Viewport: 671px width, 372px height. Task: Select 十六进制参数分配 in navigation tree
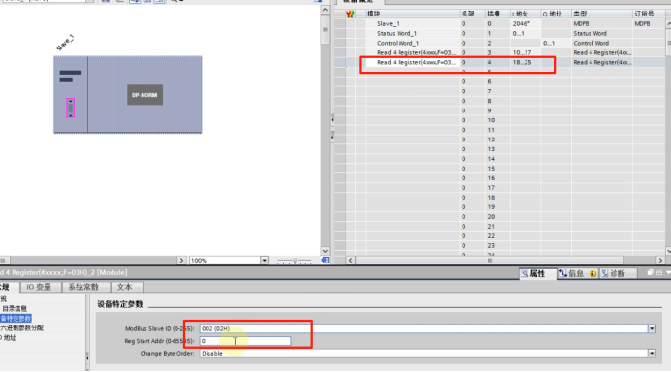[22, 328]
